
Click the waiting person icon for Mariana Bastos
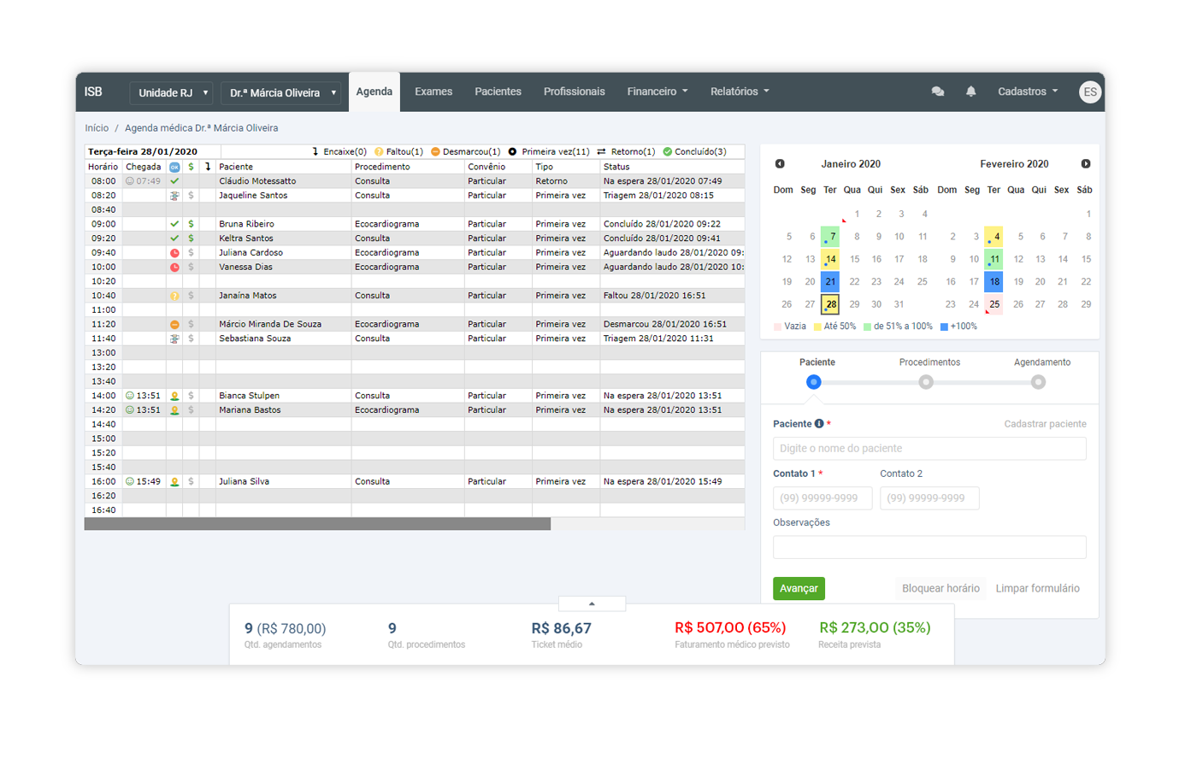[x=174, y=410]
